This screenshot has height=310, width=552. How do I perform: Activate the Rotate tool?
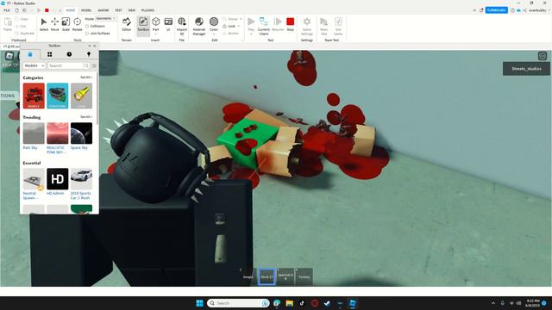coord(77,24)
